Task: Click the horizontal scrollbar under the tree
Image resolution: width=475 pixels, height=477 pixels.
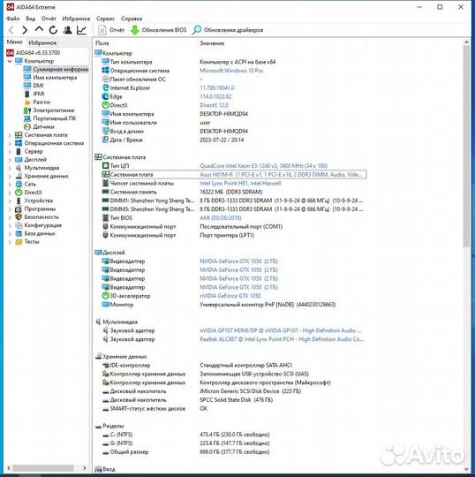Action: click(x=42, y=468)
